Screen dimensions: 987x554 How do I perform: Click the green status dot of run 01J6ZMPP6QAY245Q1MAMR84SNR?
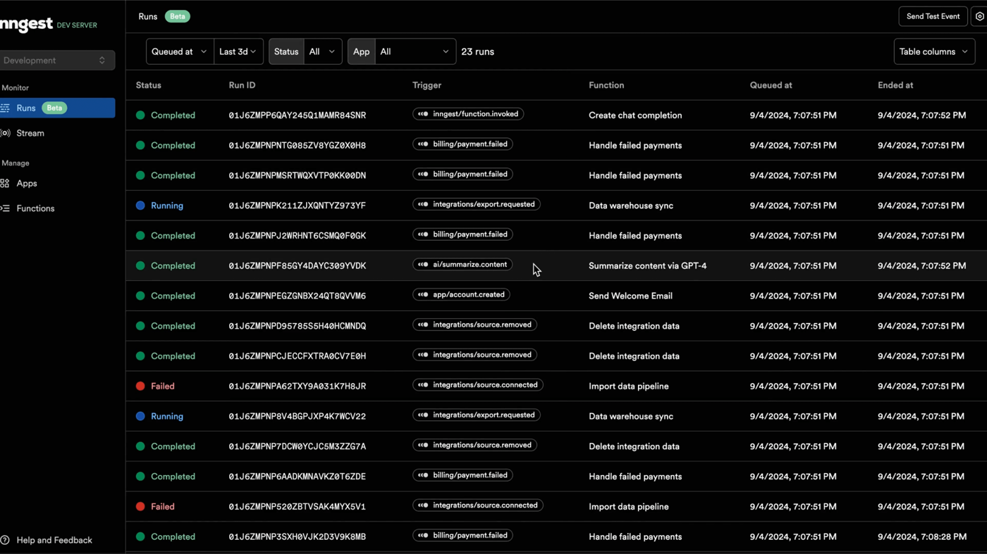[x=140, y=115]
